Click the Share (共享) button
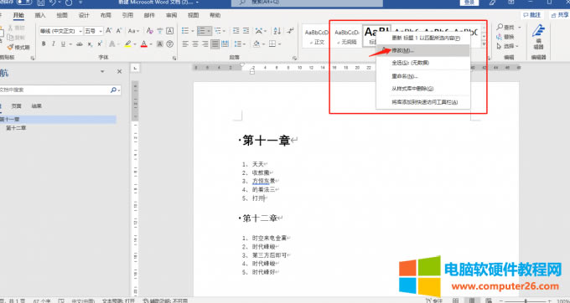Viewport: 570px width, 303px height. (559, 15)
